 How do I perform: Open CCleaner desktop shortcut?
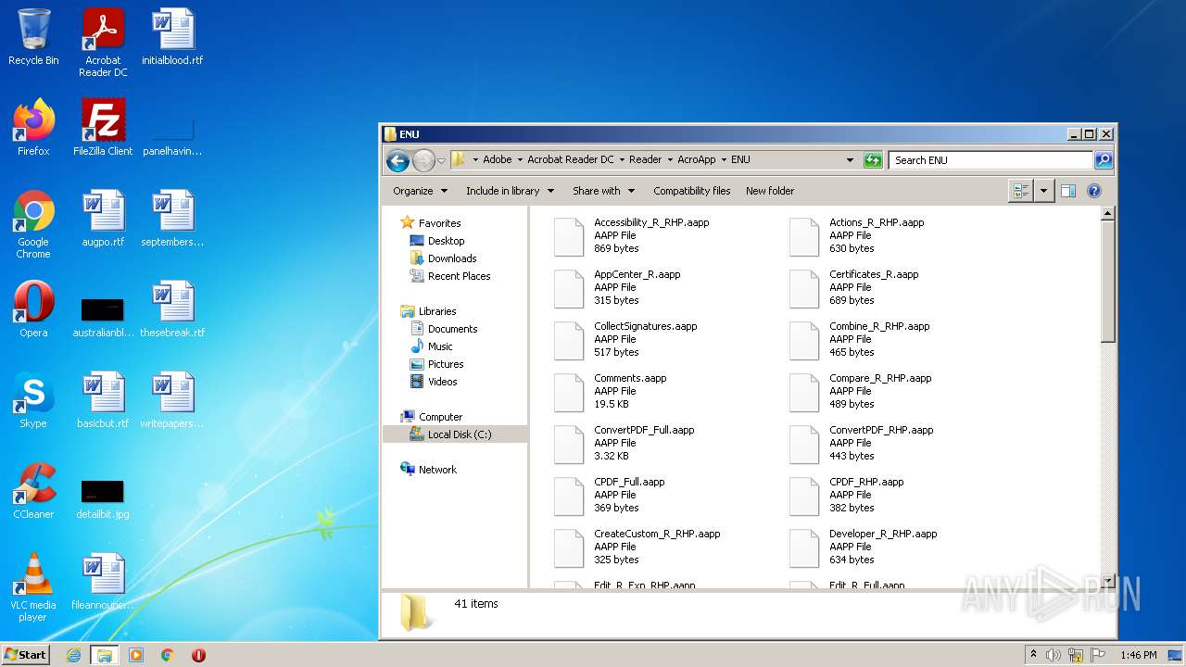(x=33, y=491)
